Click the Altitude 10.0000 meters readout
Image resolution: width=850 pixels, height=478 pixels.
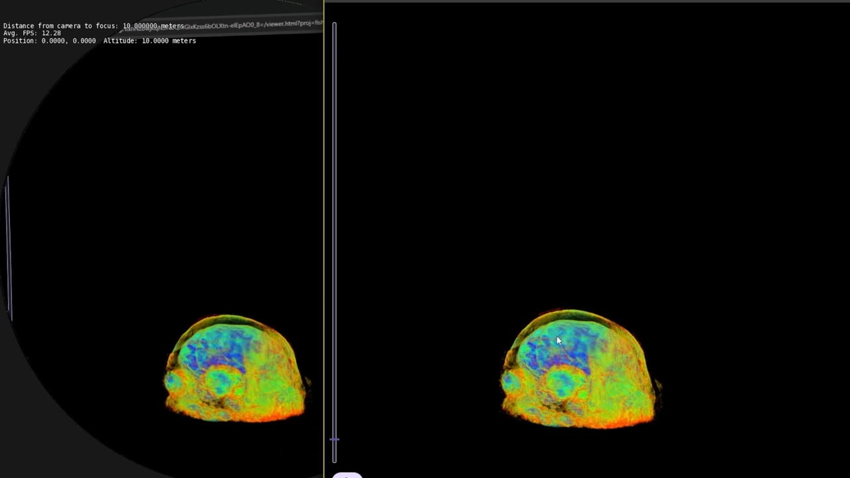pos(149,40)
